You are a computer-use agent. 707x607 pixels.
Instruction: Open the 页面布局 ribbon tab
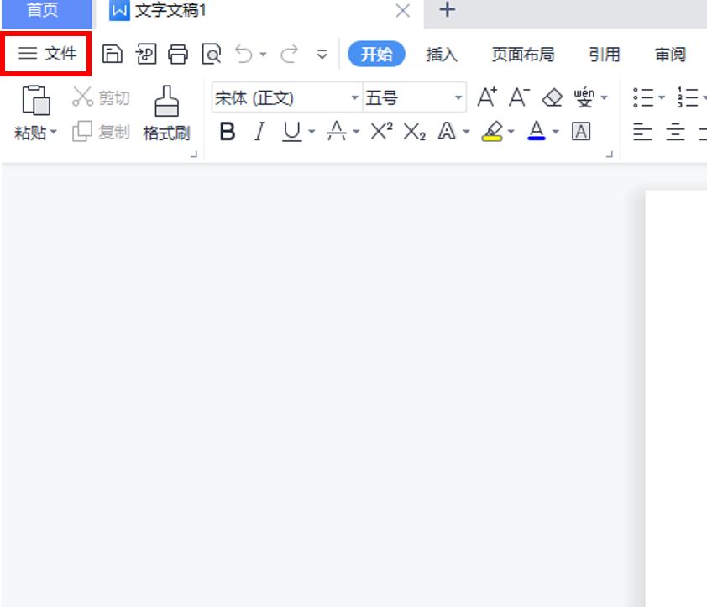523,54
